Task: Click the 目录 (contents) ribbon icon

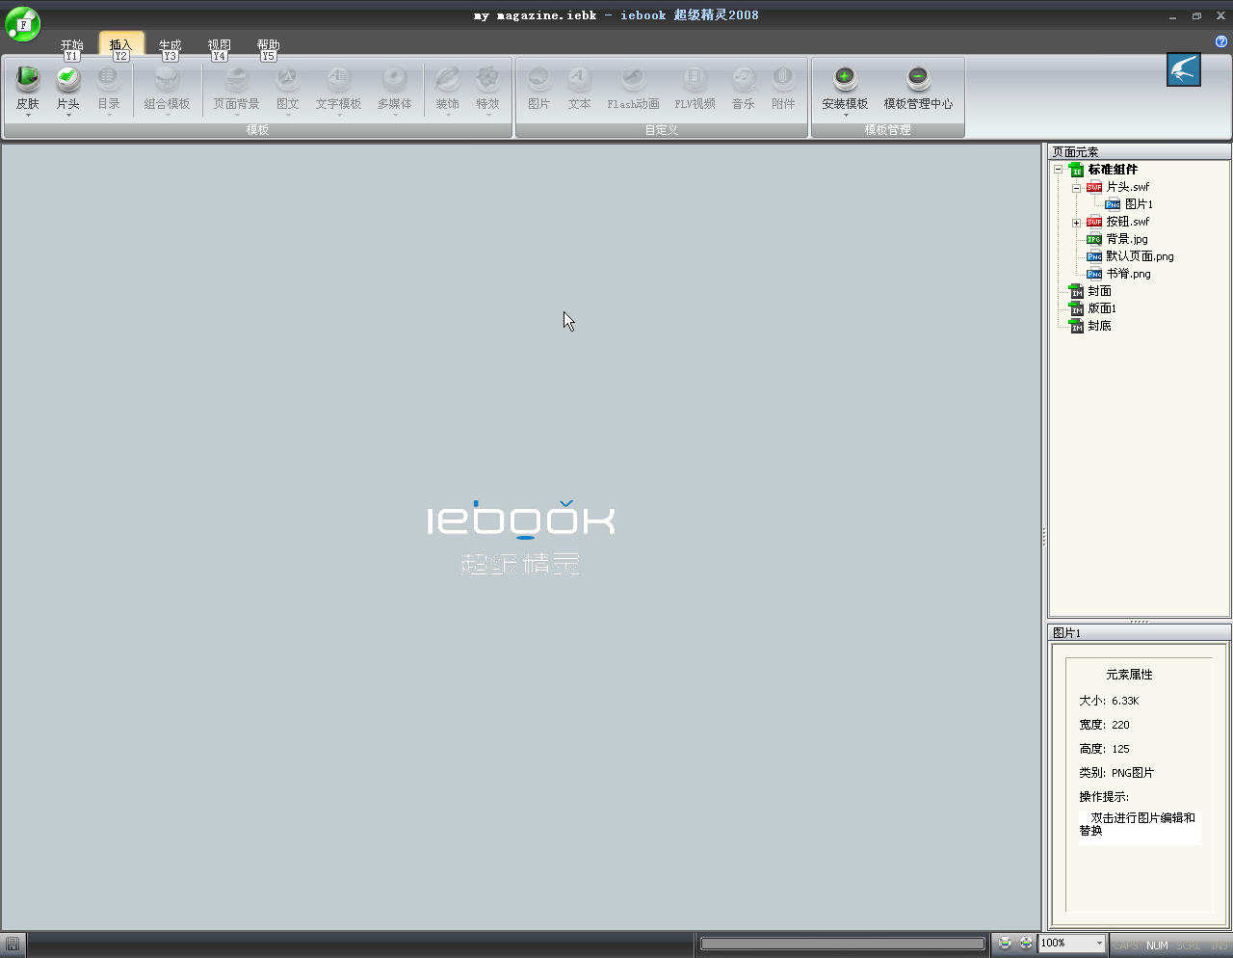Action: click(x=109, y=79)
